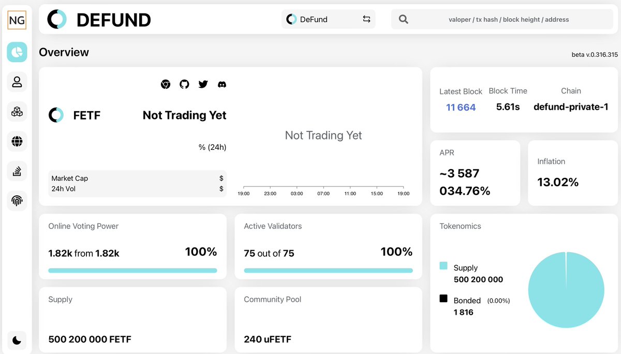
Task: Click the FETF token name
Action: click(x=87, y=115)
